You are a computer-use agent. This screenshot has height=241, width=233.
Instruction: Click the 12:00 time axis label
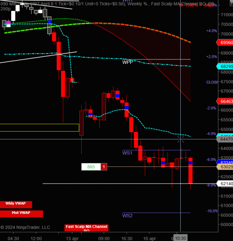(x=36, y=239)
